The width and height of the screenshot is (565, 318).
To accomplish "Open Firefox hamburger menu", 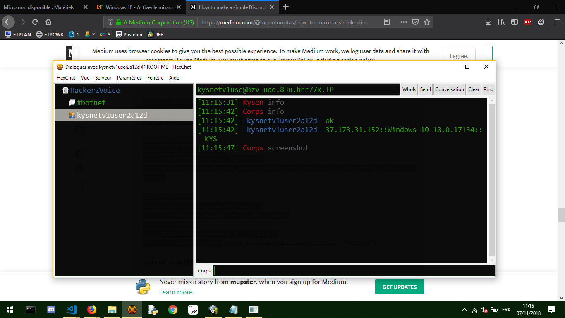I will tap(557, 22).
